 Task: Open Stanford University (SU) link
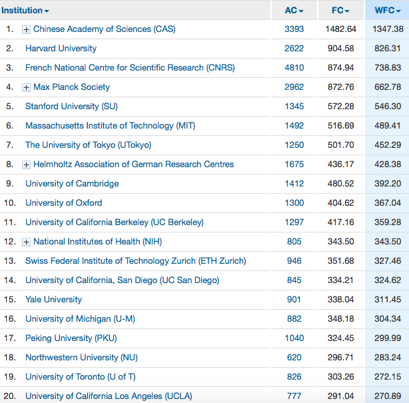(x=71, y=106)
